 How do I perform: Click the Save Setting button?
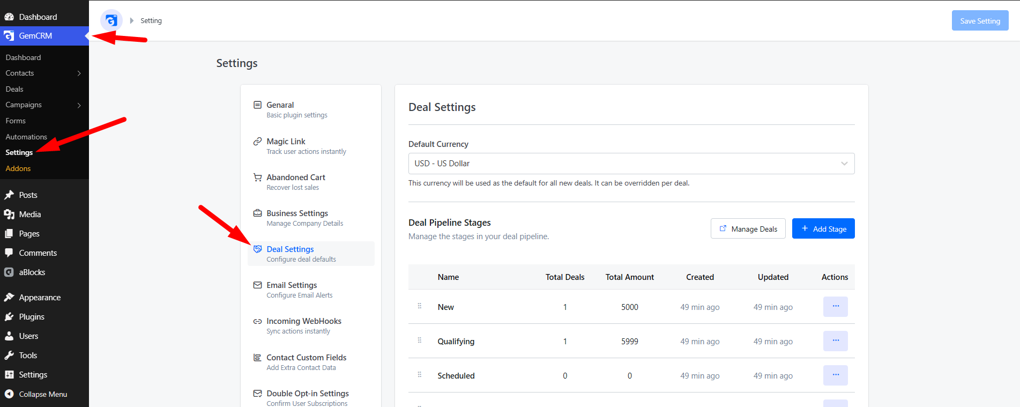point(980,21)
